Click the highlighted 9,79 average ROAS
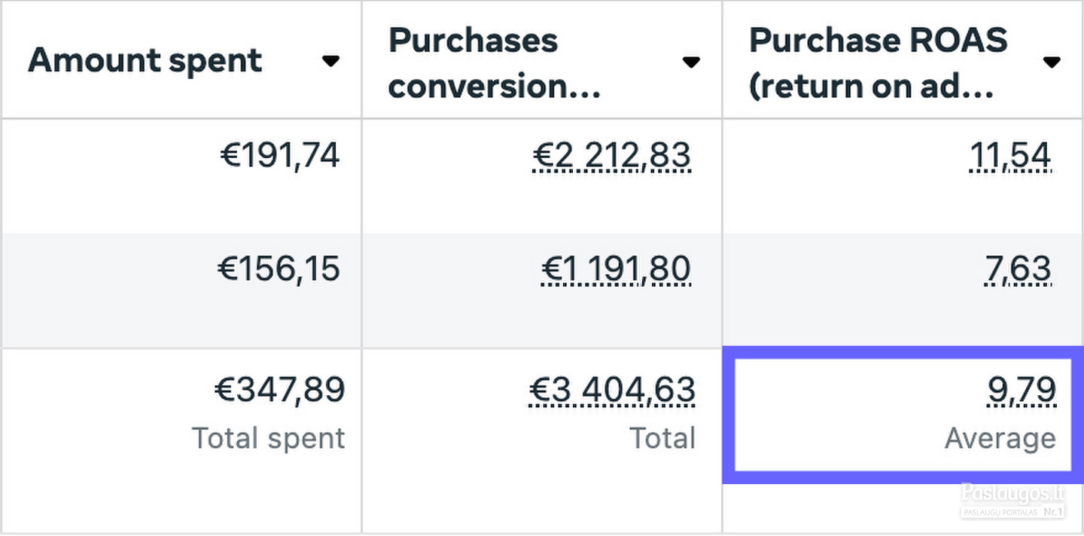 [1022, 390]
